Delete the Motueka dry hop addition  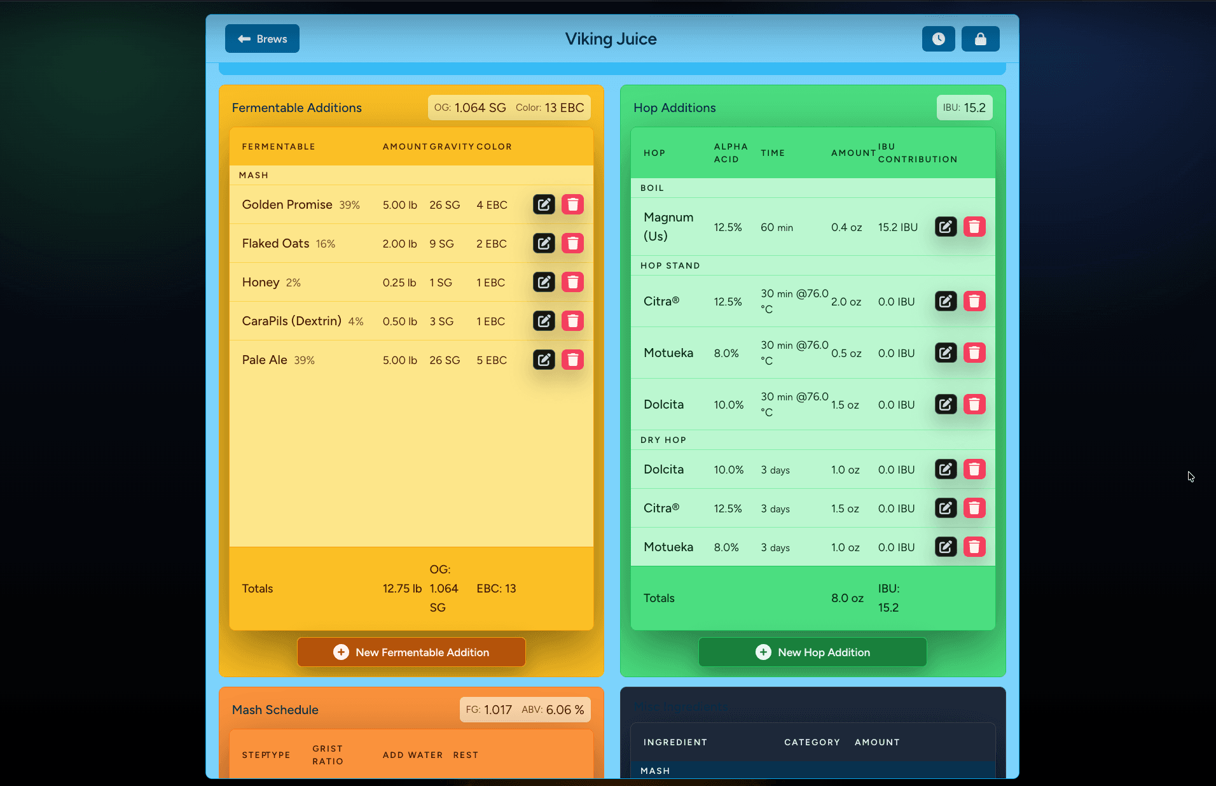[974, 547]
